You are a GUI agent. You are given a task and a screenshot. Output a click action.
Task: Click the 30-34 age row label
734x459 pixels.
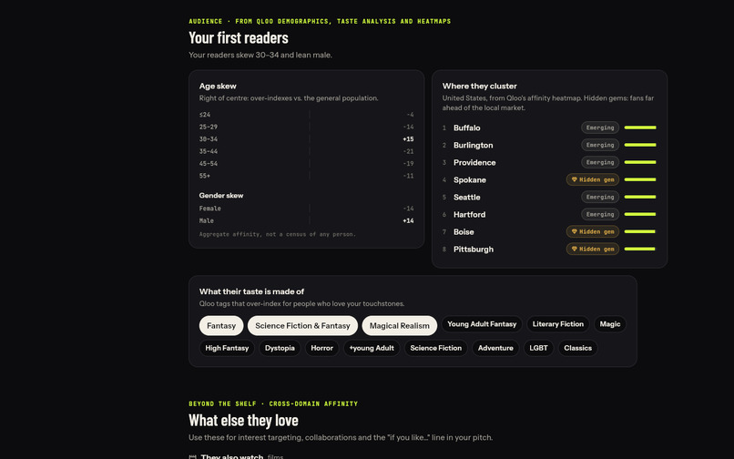point(209,139)
